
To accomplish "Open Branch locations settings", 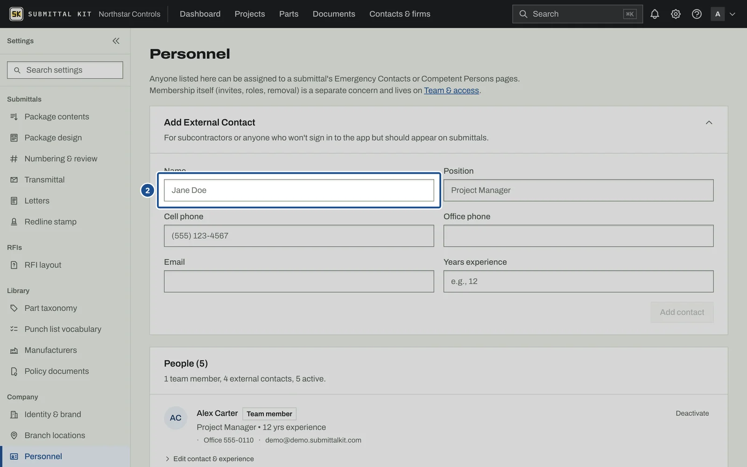I will 65,435.
